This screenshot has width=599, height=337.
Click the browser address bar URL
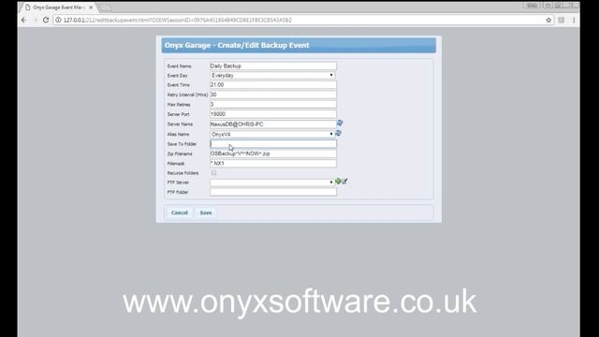point(177,20)
